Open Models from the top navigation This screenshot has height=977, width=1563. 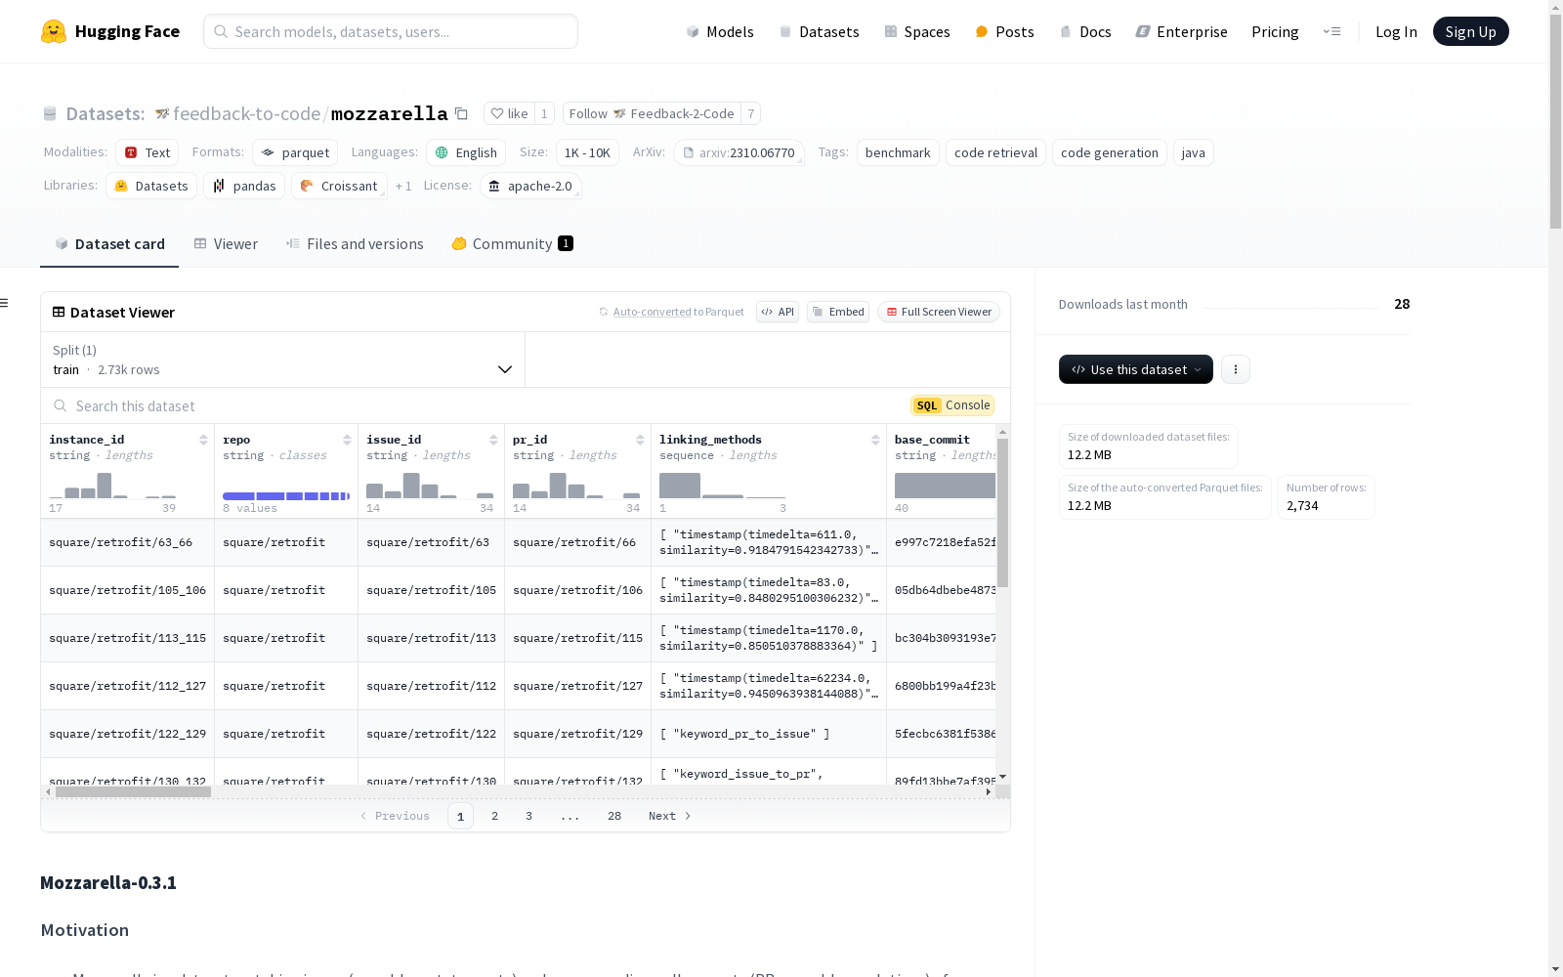click(x=720, y=31)
